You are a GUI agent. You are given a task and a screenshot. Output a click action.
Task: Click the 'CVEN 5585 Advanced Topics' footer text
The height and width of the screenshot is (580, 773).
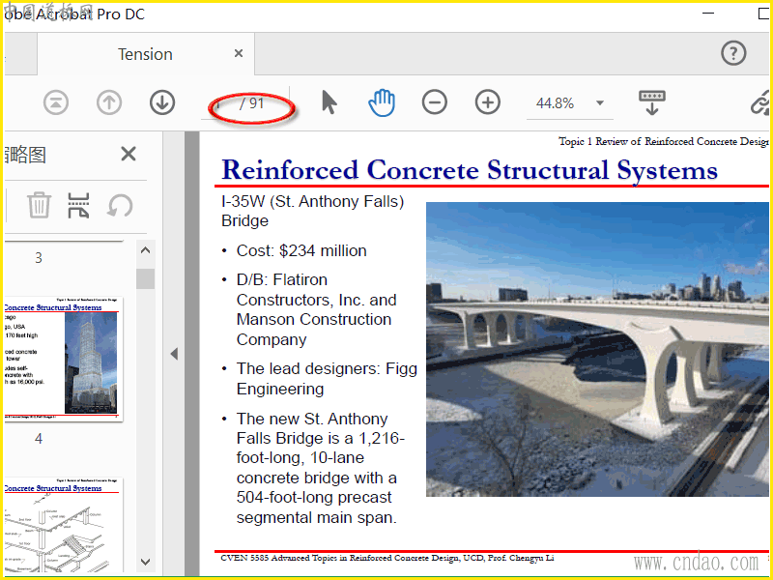pos(387,558)
